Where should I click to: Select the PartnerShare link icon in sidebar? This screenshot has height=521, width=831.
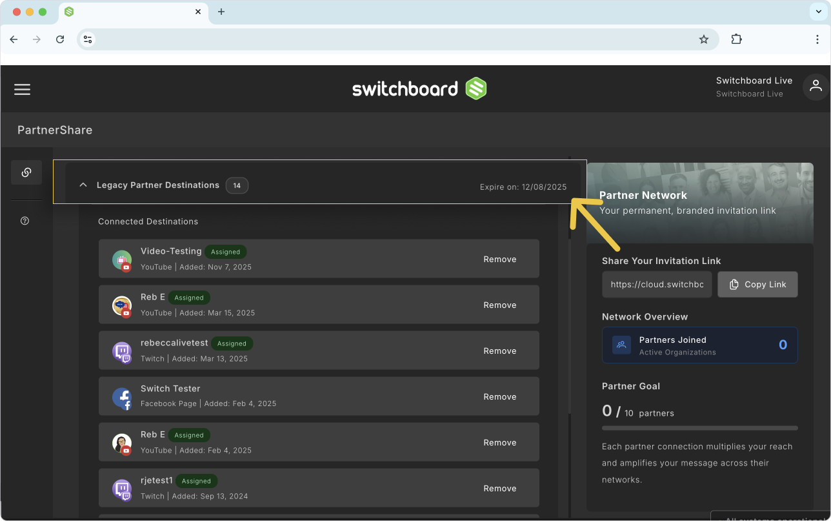point(26,172)
